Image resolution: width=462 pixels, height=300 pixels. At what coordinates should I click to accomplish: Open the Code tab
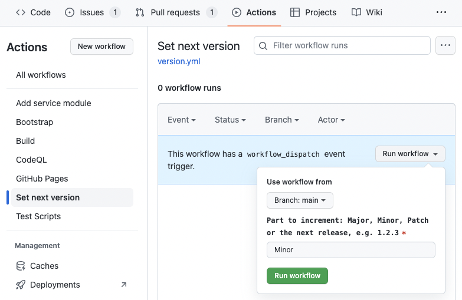[x=33, y=12]
